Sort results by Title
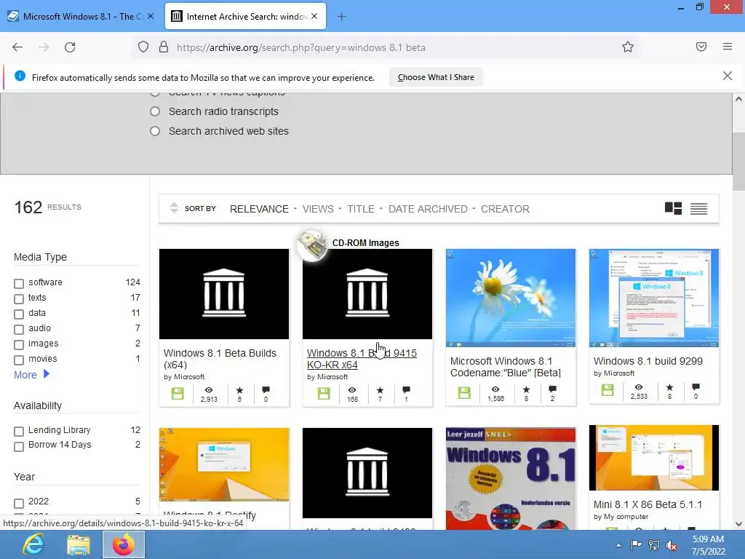745x559 pixels. pyautogui.click(x=361, y=209)
